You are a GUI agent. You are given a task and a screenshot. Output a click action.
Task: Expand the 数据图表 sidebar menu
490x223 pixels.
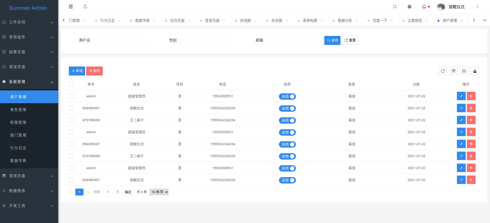pyautogui.click(x=29, y=191)
